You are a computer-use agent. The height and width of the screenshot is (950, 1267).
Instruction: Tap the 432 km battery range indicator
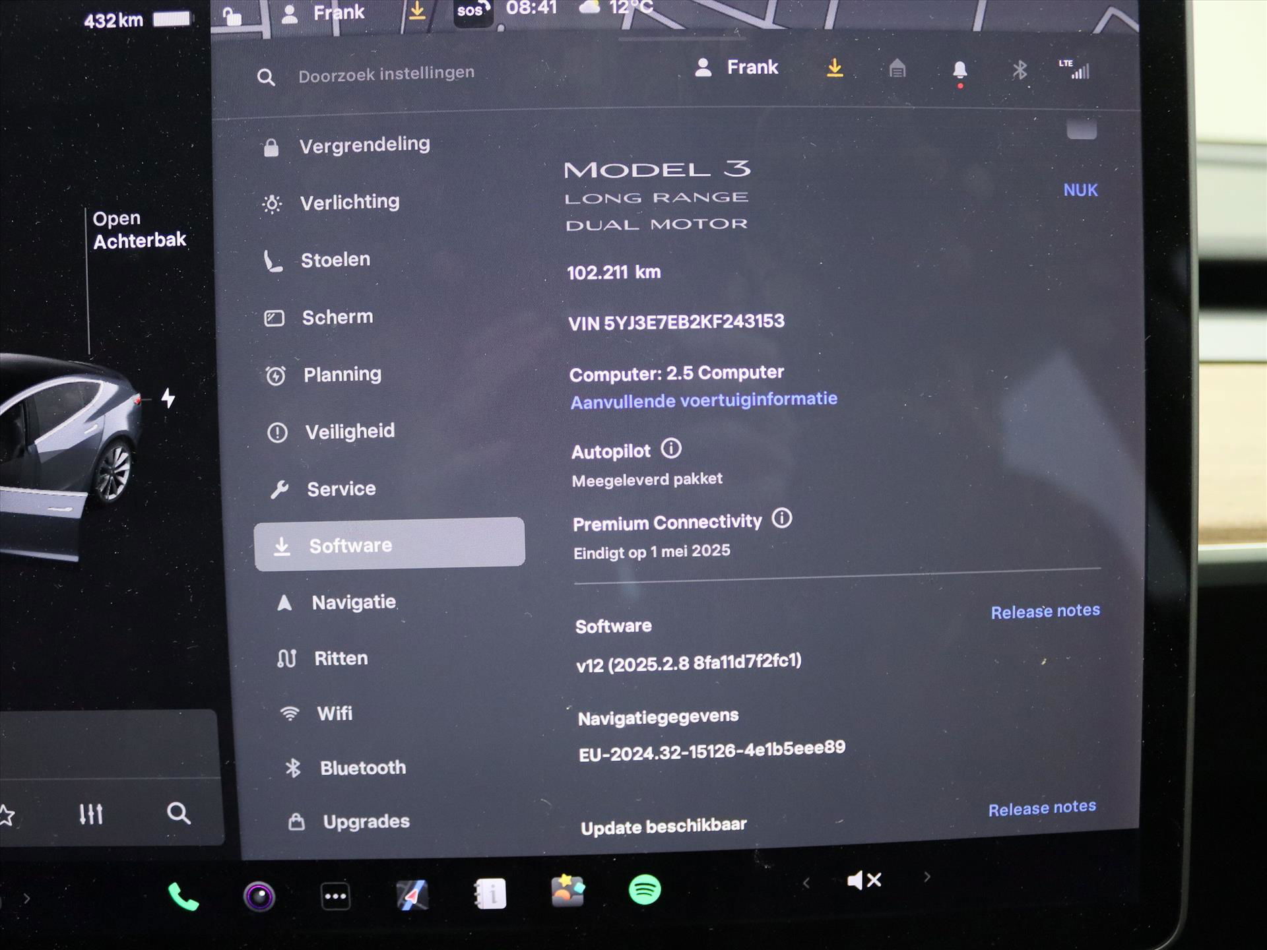(138, 20)
